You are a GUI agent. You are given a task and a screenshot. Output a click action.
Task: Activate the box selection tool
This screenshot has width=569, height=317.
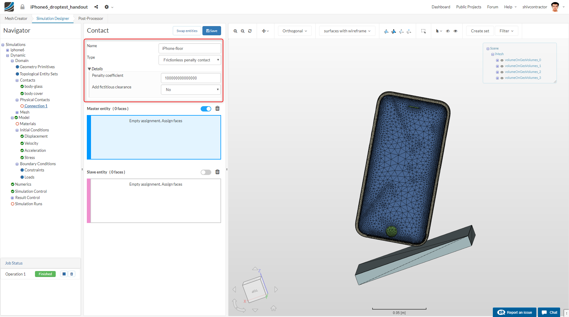[x=423, y=31]
